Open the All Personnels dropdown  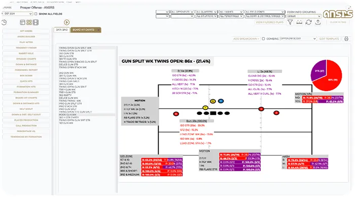pyautogui.click(x=231, y=16)
